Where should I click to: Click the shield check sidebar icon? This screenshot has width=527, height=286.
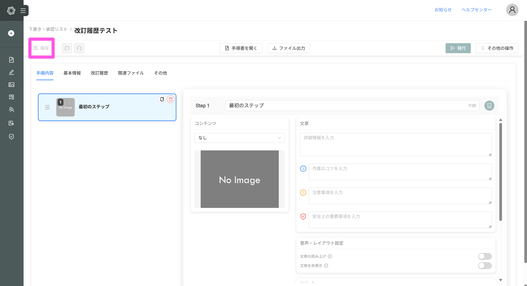point(11,137)
